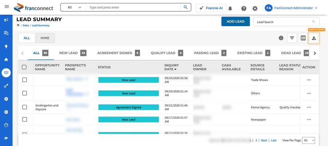Click the Last page link
This screenshot has height=146, width=328.
(274, 140)
